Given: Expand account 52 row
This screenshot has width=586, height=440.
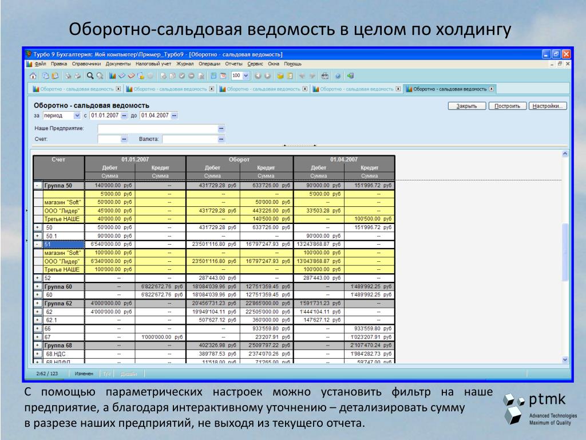Looking at the screenshot, I should pyautogui.click(x=38, y=278).
